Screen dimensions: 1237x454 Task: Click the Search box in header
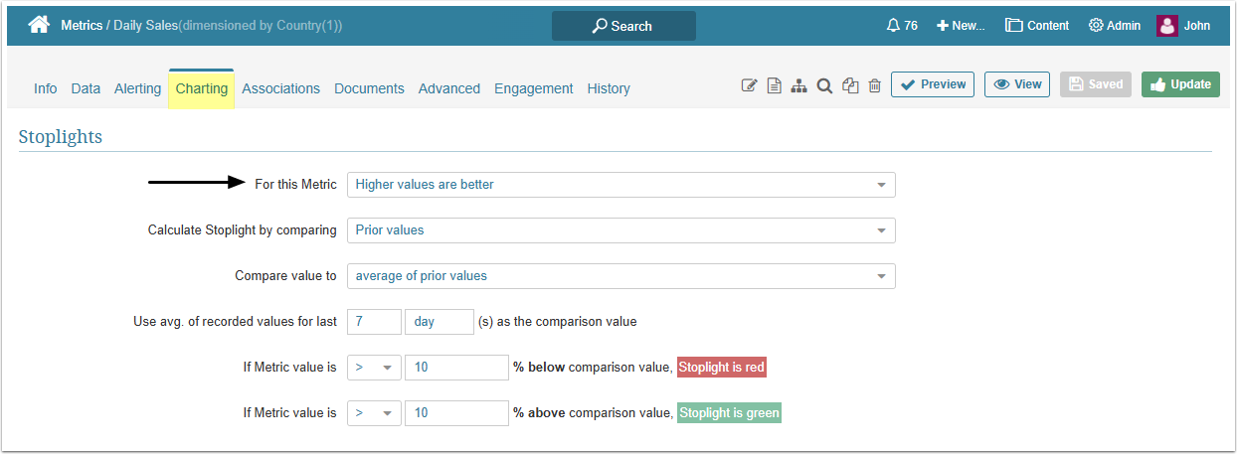(x=623, y=26)
